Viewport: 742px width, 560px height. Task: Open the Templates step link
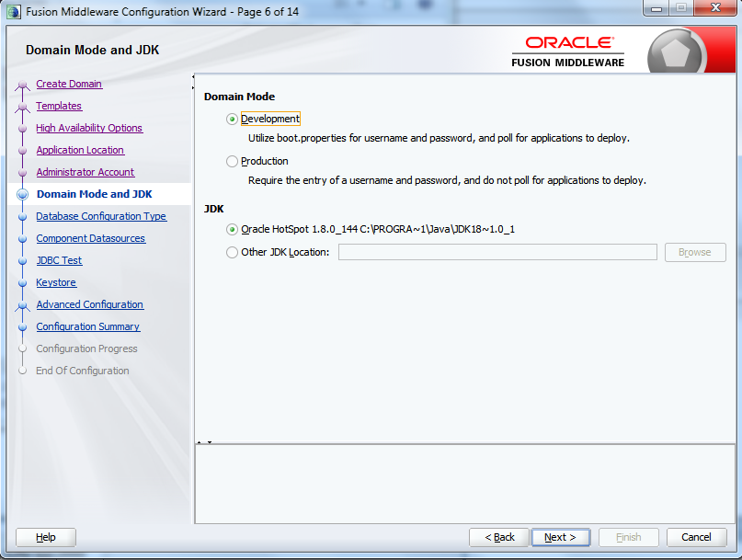(59, 106)
